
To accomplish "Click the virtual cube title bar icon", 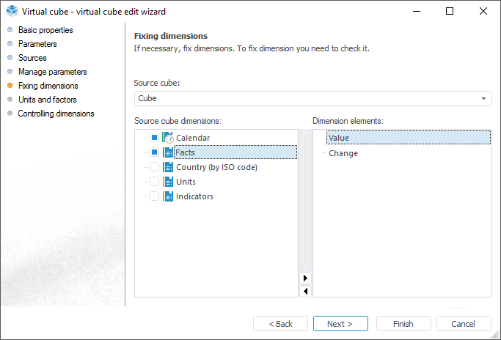I will click(11, 11).
